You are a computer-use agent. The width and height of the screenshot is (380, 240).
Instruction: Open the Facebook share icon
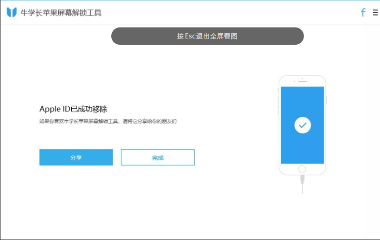click(x=363, y=13)
